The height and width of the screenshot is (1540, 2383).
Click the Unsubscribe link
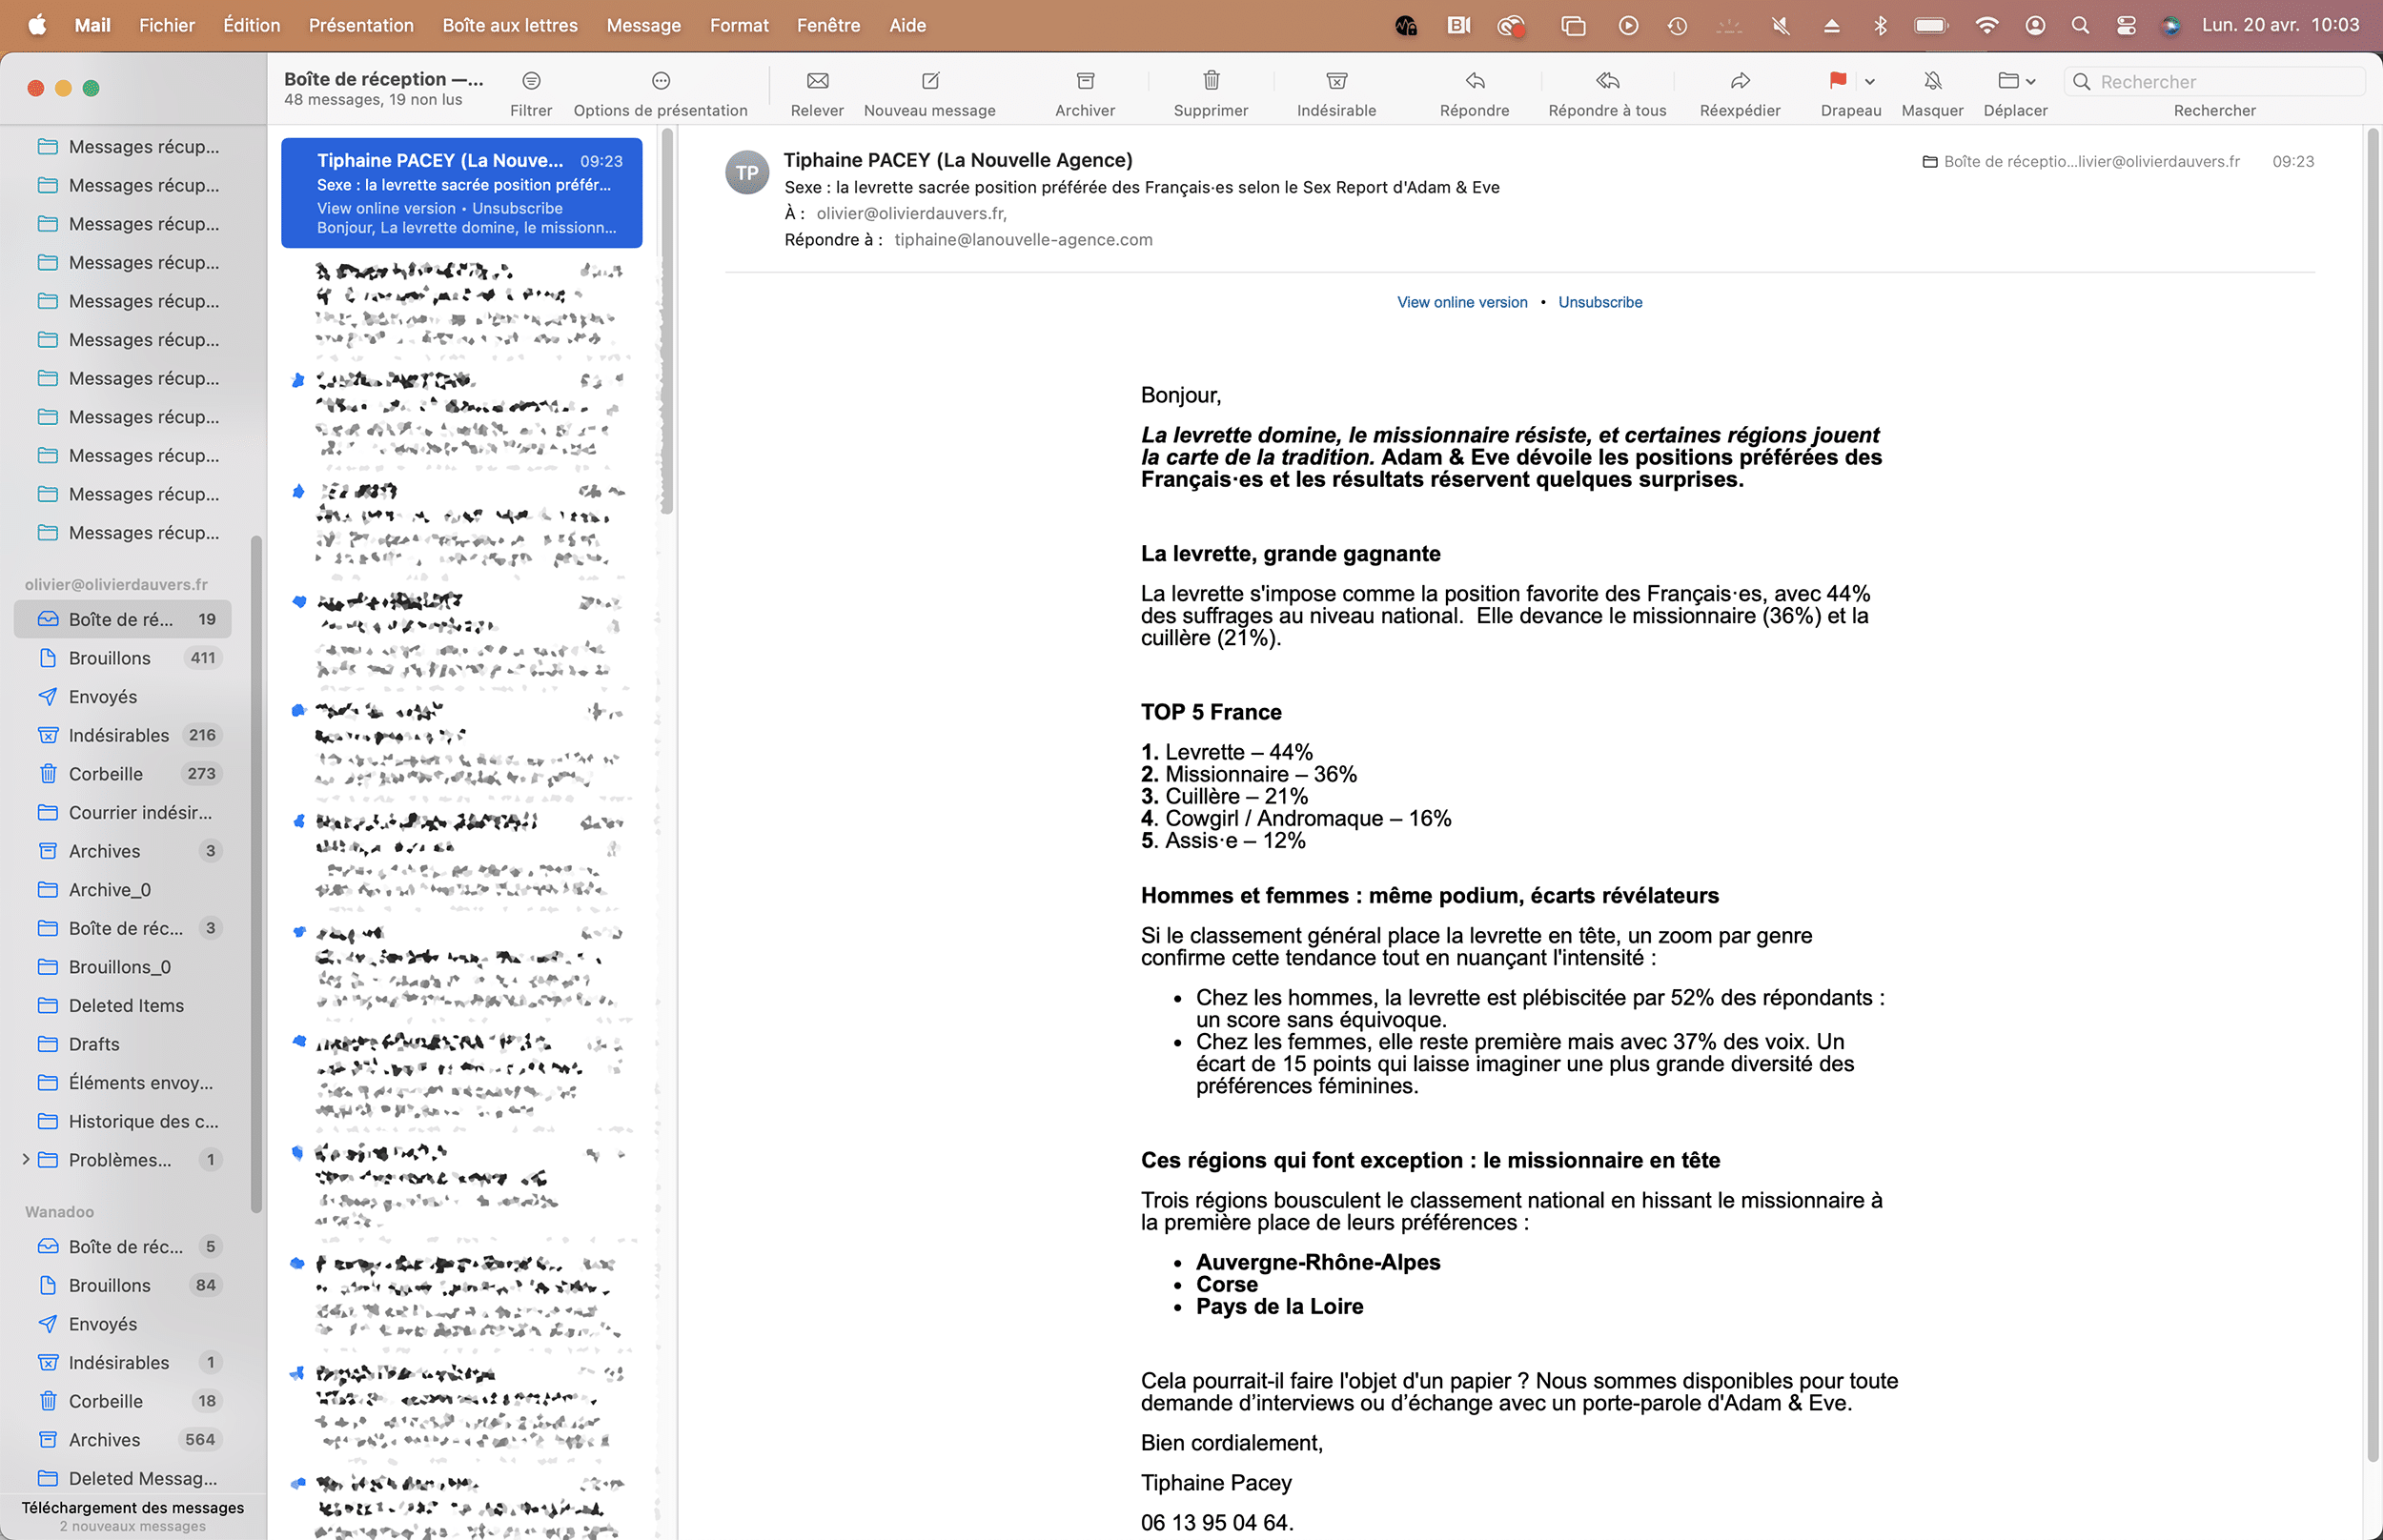coord(1599,302)
